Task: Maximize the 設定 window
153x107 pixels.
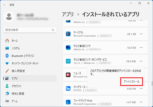Action: (x=140, y=3)
